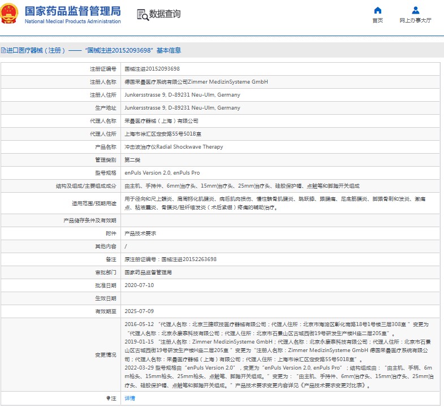
Task: Select registration number 国械注进20152093698 value
Action: [152, 69]
